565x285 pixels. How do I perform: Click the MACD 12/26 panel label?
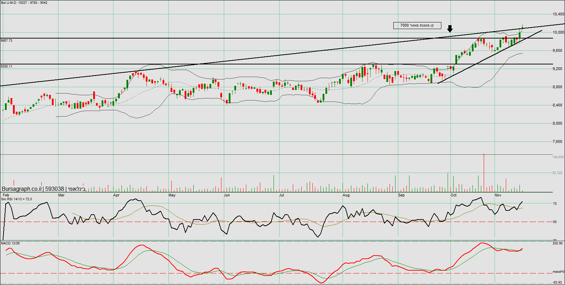11,243
